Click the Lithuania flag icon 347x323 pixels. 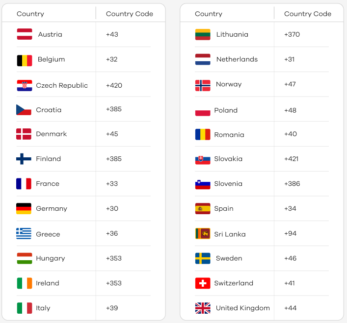coord(203,34)
